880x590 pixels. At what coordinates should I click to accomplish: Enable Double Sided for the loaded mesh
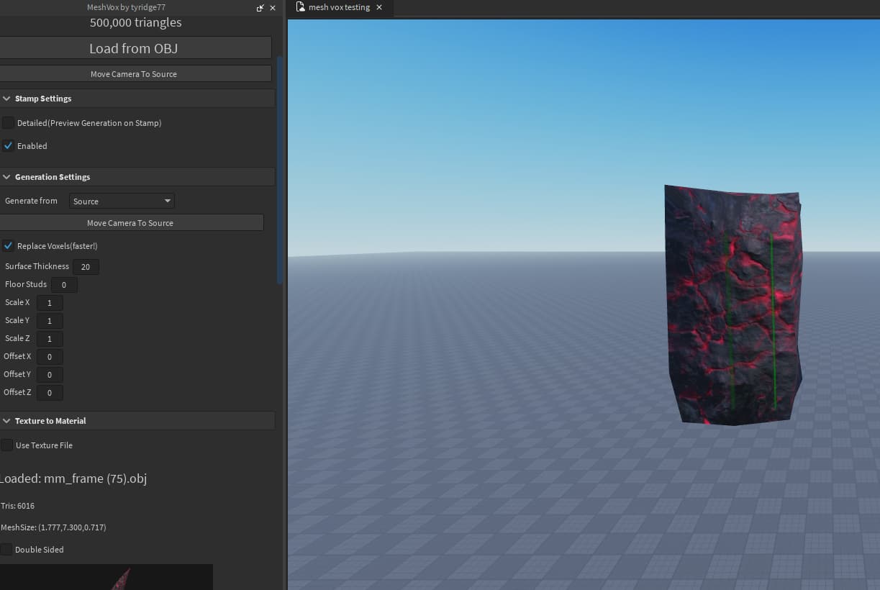(6, 549)
